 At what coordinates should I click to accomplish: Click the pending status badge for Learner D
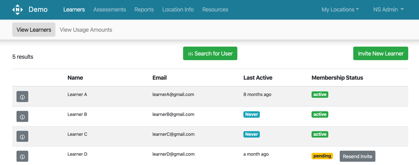pos(322,156)
